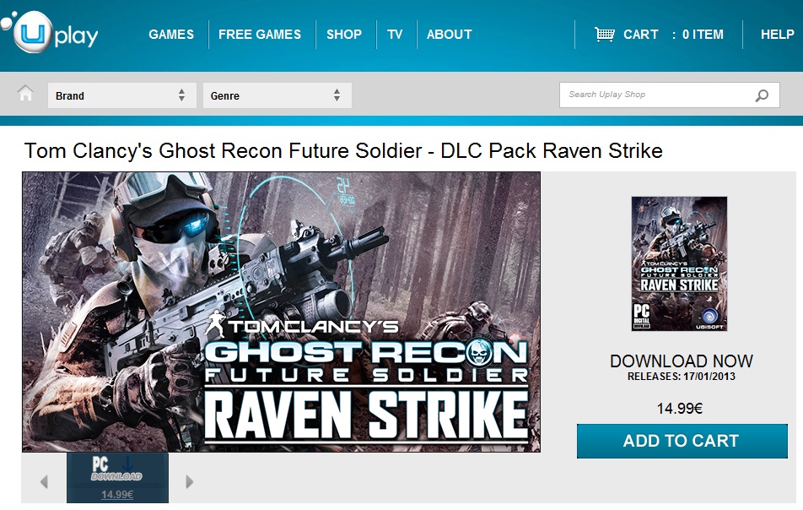Click the 14.99€ price above Add to Cart

pos(680,409)
